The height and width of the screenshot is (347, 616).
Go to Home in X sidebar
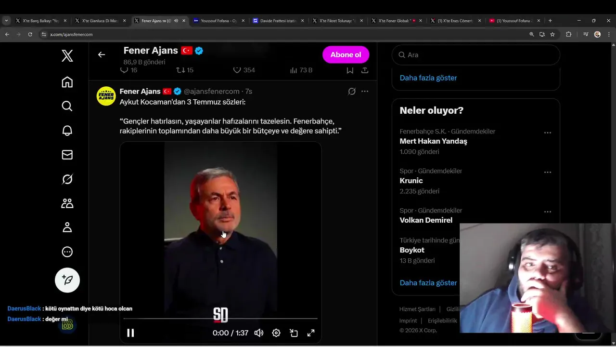(x=67, y=82)
